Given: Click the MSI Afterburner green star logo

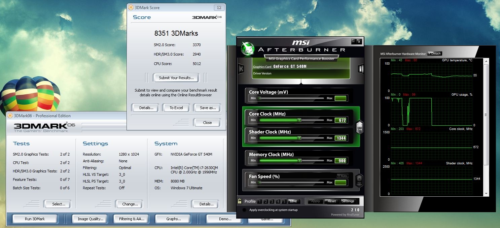Looking at the screenshot, I should pos(248,48).
